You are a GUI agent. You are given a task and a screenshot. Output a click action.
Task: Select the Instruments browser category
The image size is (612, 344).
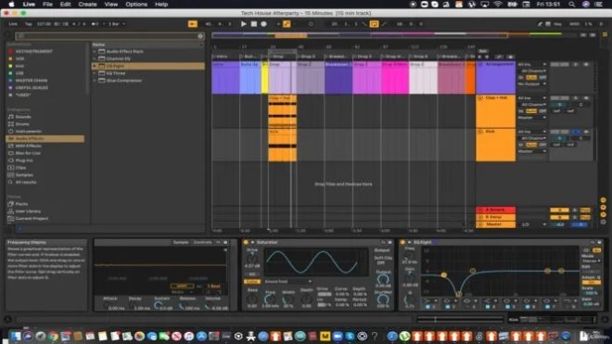click(28, 131)
